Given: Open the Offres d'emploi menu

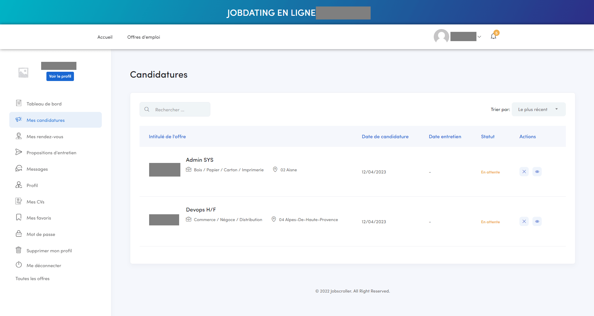Looking at the screenshot, I should (x=144, y=37).
